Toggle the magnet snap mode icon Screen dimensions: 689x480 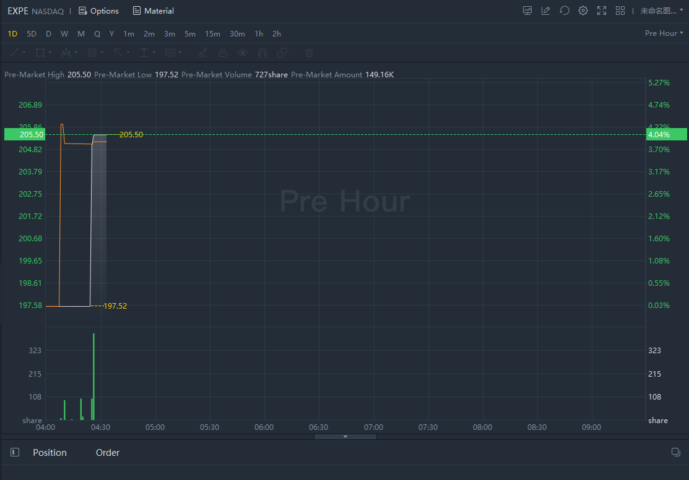262,53
